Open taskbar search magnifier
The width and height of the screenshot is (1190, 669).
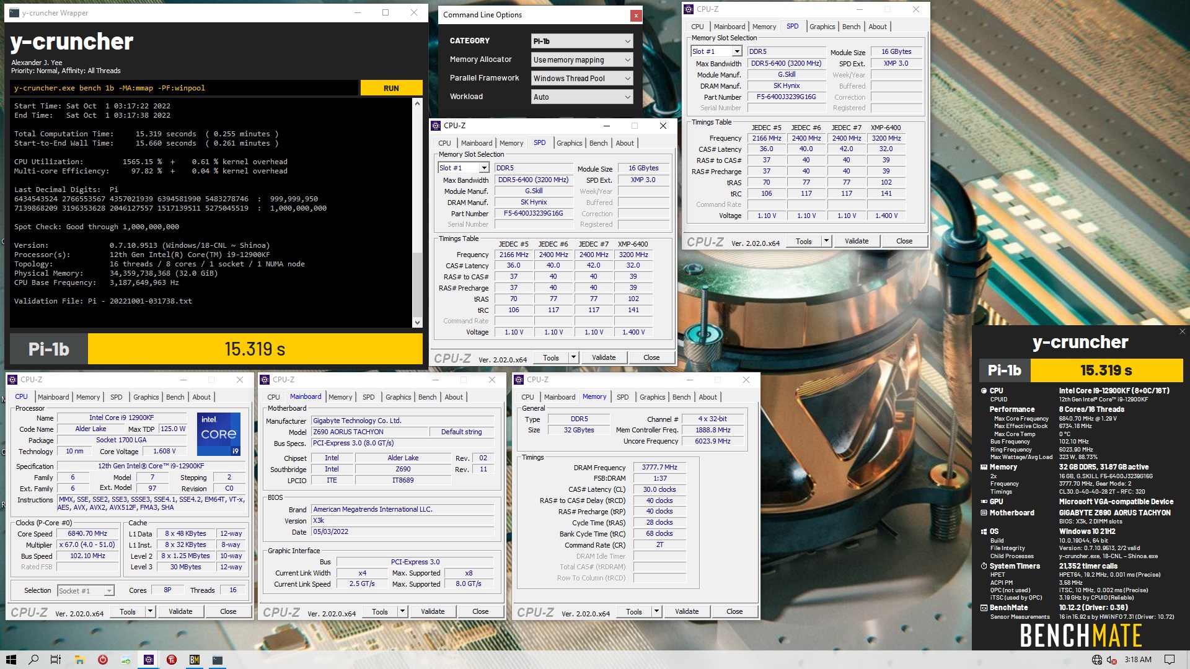33,660
